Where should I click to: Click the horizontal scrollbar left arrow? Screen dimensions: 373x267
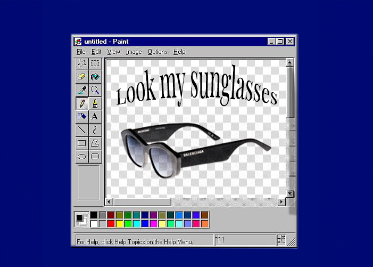pos(110,202)
